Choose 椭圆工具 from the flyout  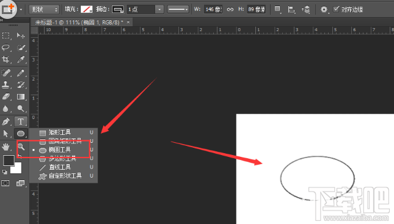coord(64,150)
